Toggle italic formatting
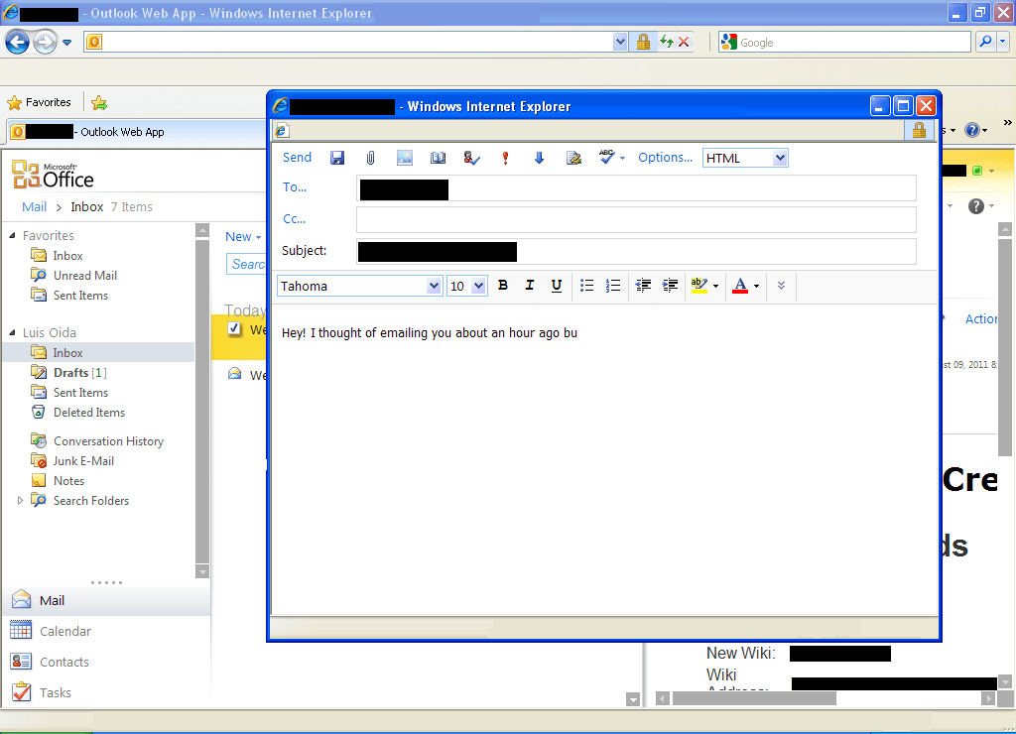The width and height of the screenshot is (1016, 734). pos(530,286)
